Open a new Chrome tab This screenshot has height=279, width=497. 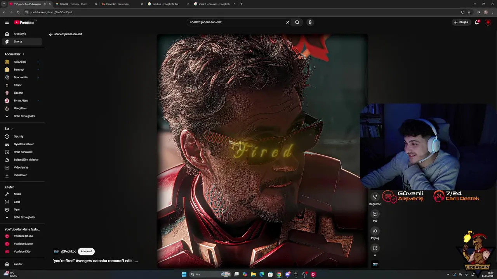[242, 4]
